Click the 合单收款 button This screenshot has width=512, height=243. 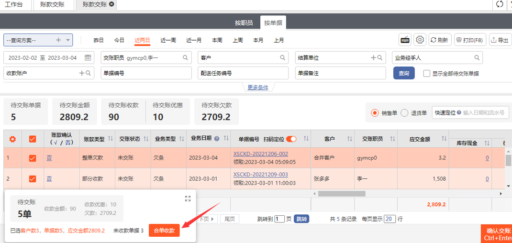[x=164, y=231]
